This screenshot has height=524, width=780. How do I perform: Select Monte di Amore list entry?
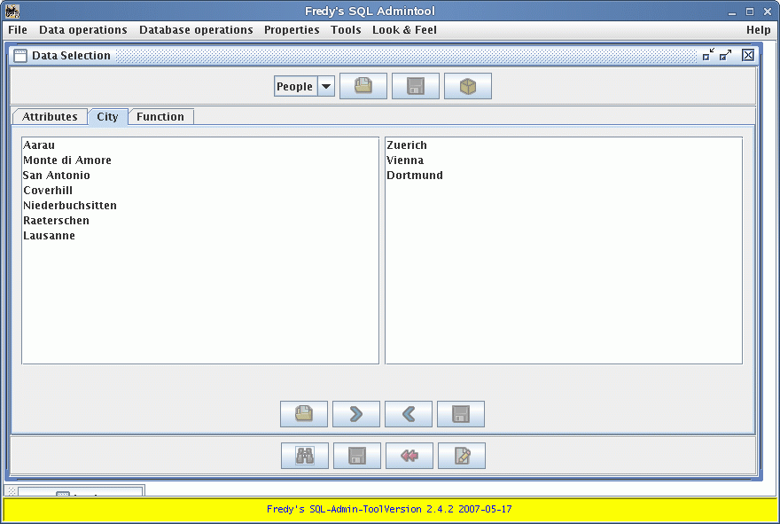pos(67,160)
